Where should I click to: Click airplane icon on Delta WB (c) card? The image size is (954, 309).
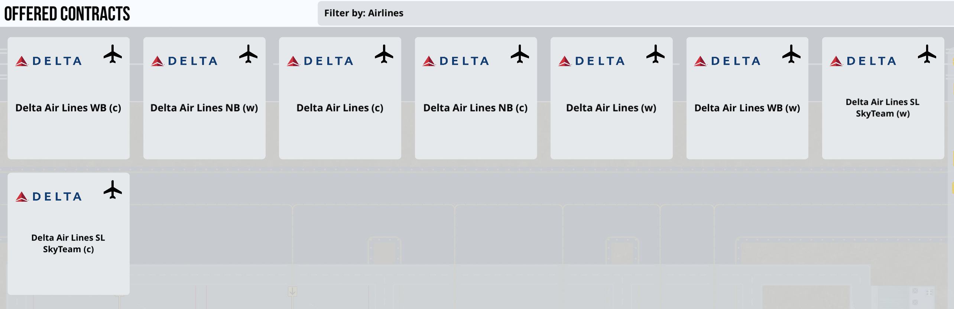coord(113,54)
